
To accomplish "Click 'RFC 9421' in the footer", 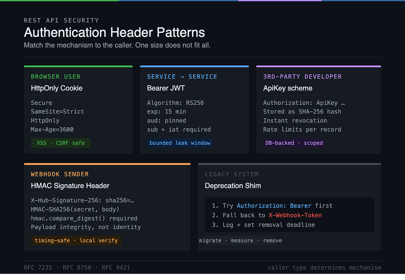I will coord(116,268).
